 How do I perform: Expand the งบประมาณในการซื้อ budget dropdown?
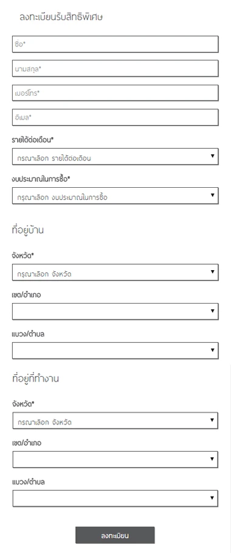pyautogui.click(x=115, y=196)
